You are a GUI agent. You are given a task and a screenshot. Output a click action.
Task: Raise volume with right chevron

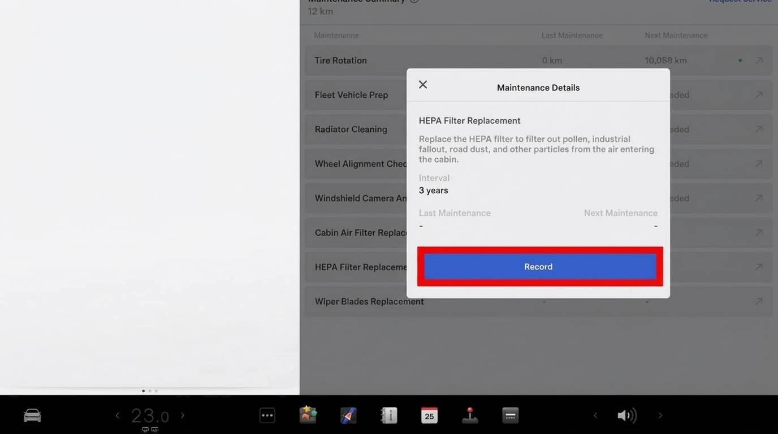[660, 415]
